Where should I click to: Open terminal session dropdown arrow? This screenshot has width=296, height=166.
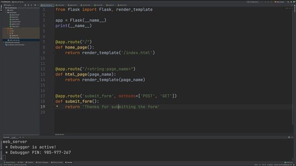click(23, 137)
